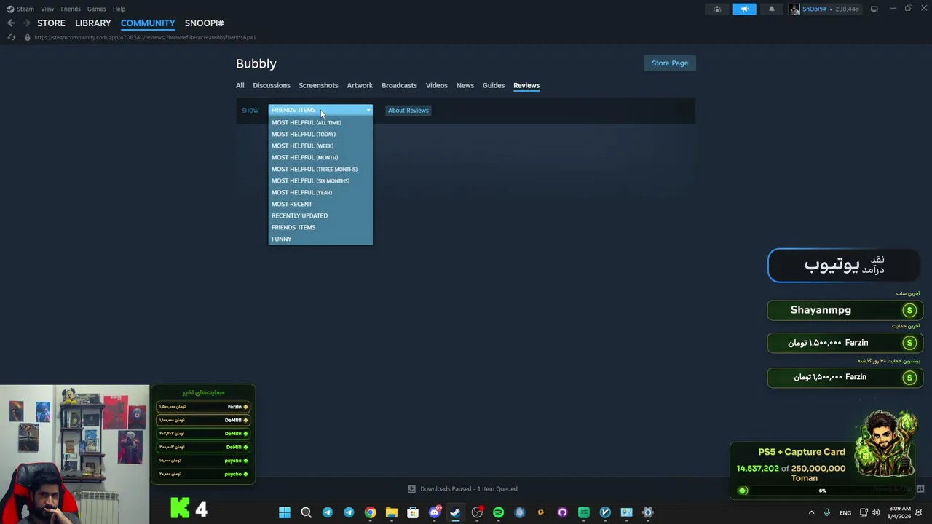Go to the LIBRARY section
This screenshot has width=932, height=524.
tap(93, 23)
